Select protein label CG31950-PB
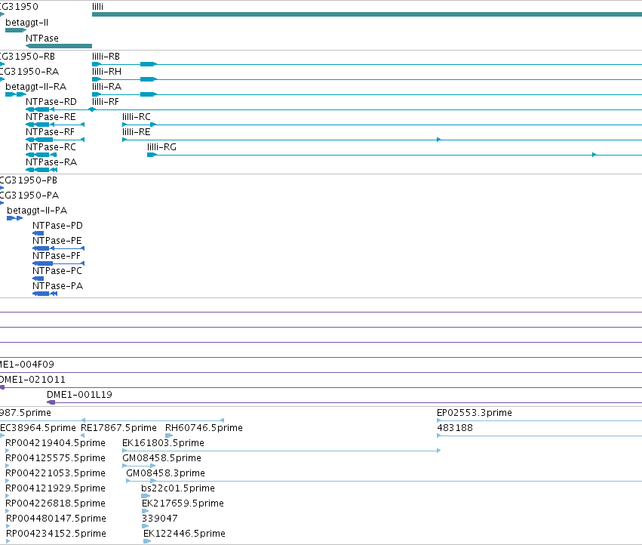 (x=28, y=180)
